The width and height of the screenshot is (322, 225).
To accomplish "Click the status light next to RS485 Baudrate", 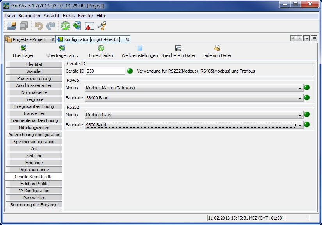I will point(307,98).
